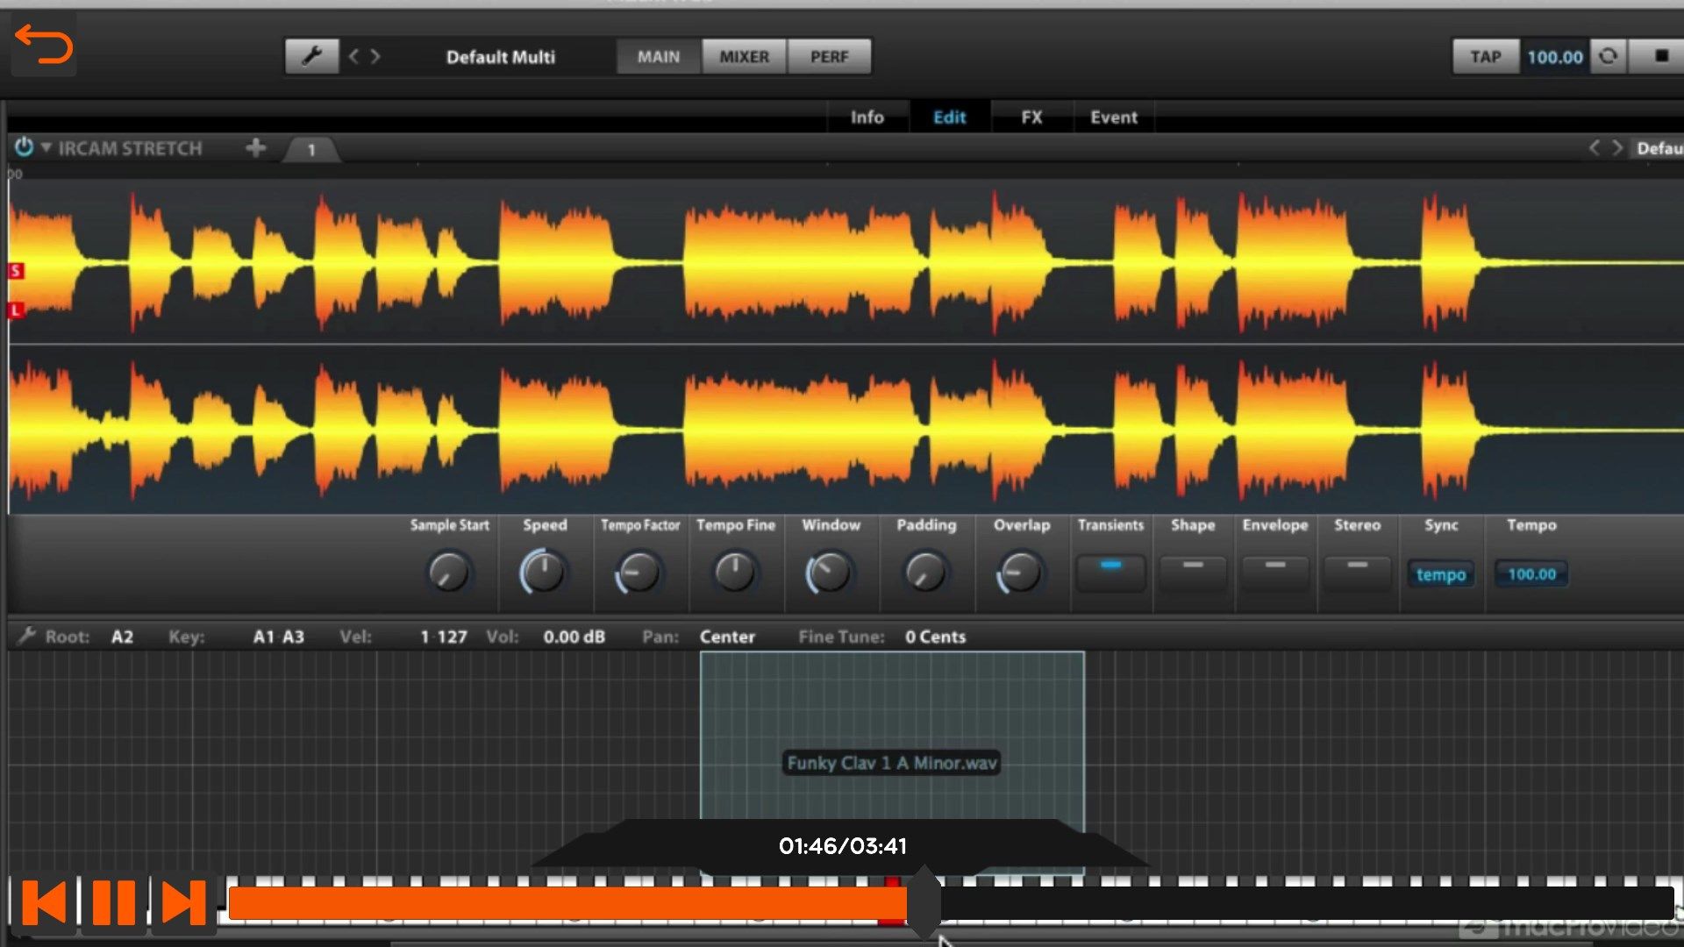Click the orange back arrow icon

pos(44,44)
